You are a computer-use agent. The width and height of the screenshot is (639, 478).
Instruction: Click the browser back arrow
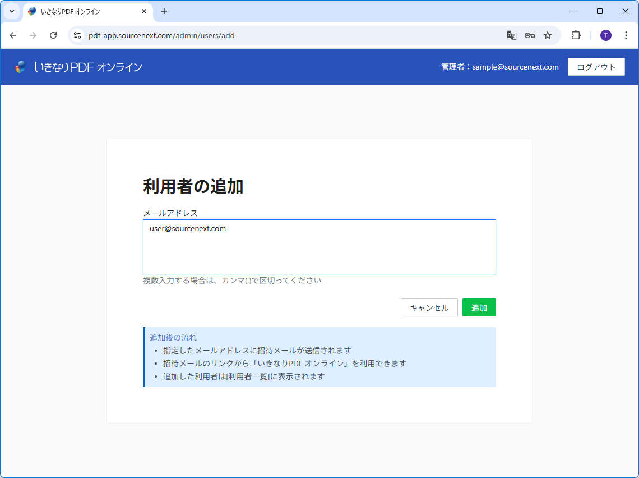[13, 35]
